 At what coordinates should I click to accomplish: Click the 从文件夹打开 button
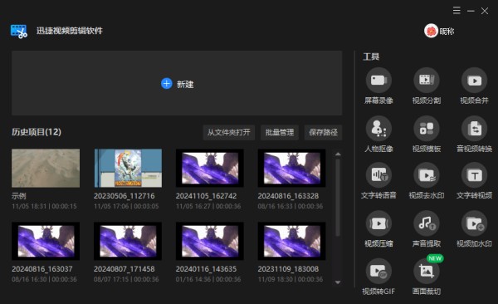[x=229, y=132]
